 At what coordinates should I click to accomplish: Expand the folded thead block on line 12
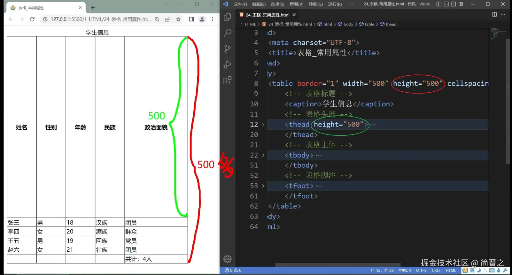click(263, 125)
